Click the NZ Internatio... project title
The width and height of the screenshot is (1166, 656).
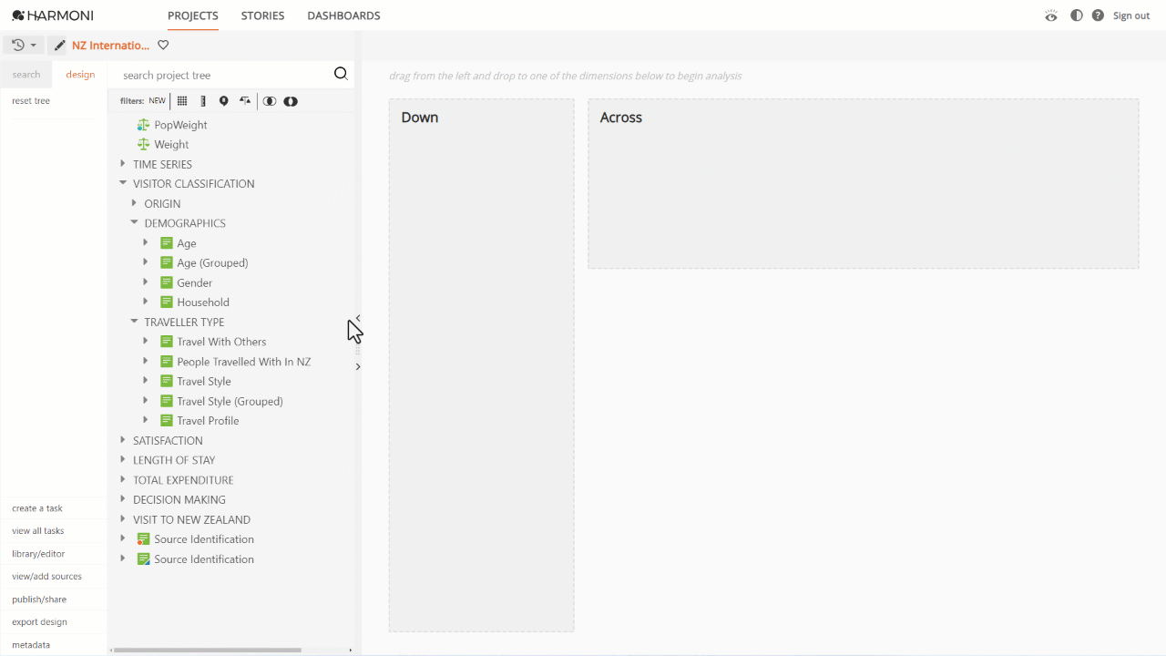click(x=110, y=46)
